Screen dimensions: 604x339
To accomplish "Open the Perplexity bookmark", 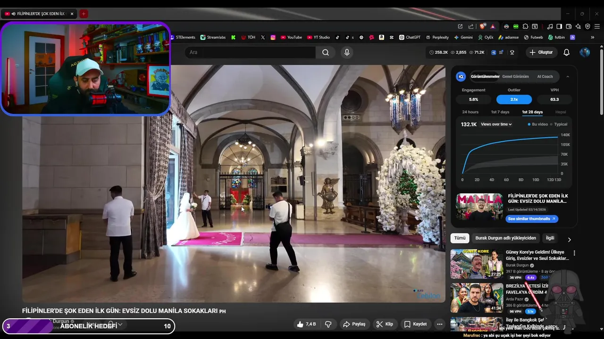I will point(437,37).
